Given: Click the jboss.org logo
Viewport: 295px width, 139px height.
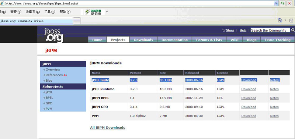Looking at the screenshot, I should [x=54, y=35].
